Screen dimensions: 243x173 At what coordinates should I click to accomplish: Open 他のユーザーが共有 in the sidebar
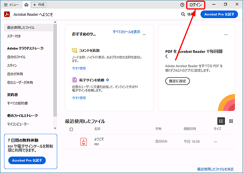pos(20,82)
